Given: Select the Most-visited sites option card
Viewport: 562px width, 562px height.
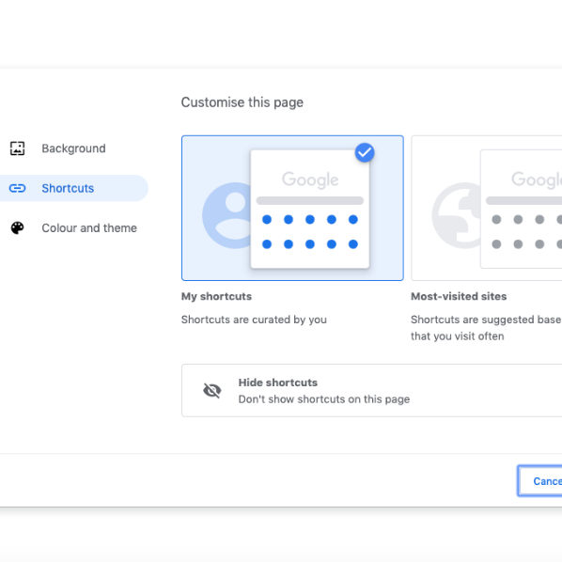Looking at the screenshot, I should coord(487,208).
